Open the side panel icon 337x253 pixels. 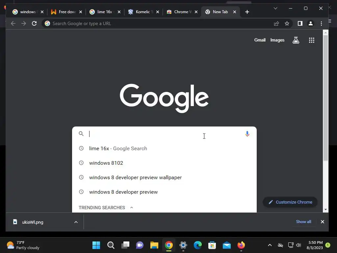(300, 23)
